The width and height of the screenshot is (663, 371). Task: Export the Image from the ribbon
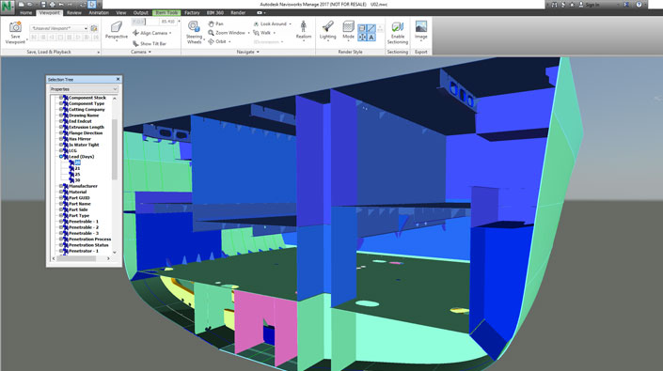[420, 30]
